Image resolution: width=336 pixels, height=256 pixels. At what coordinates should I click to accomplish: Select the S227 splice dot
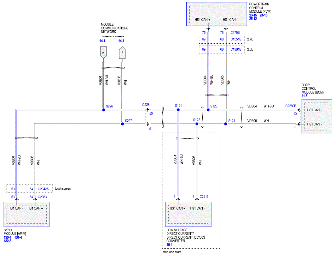(x=122, y=124)
